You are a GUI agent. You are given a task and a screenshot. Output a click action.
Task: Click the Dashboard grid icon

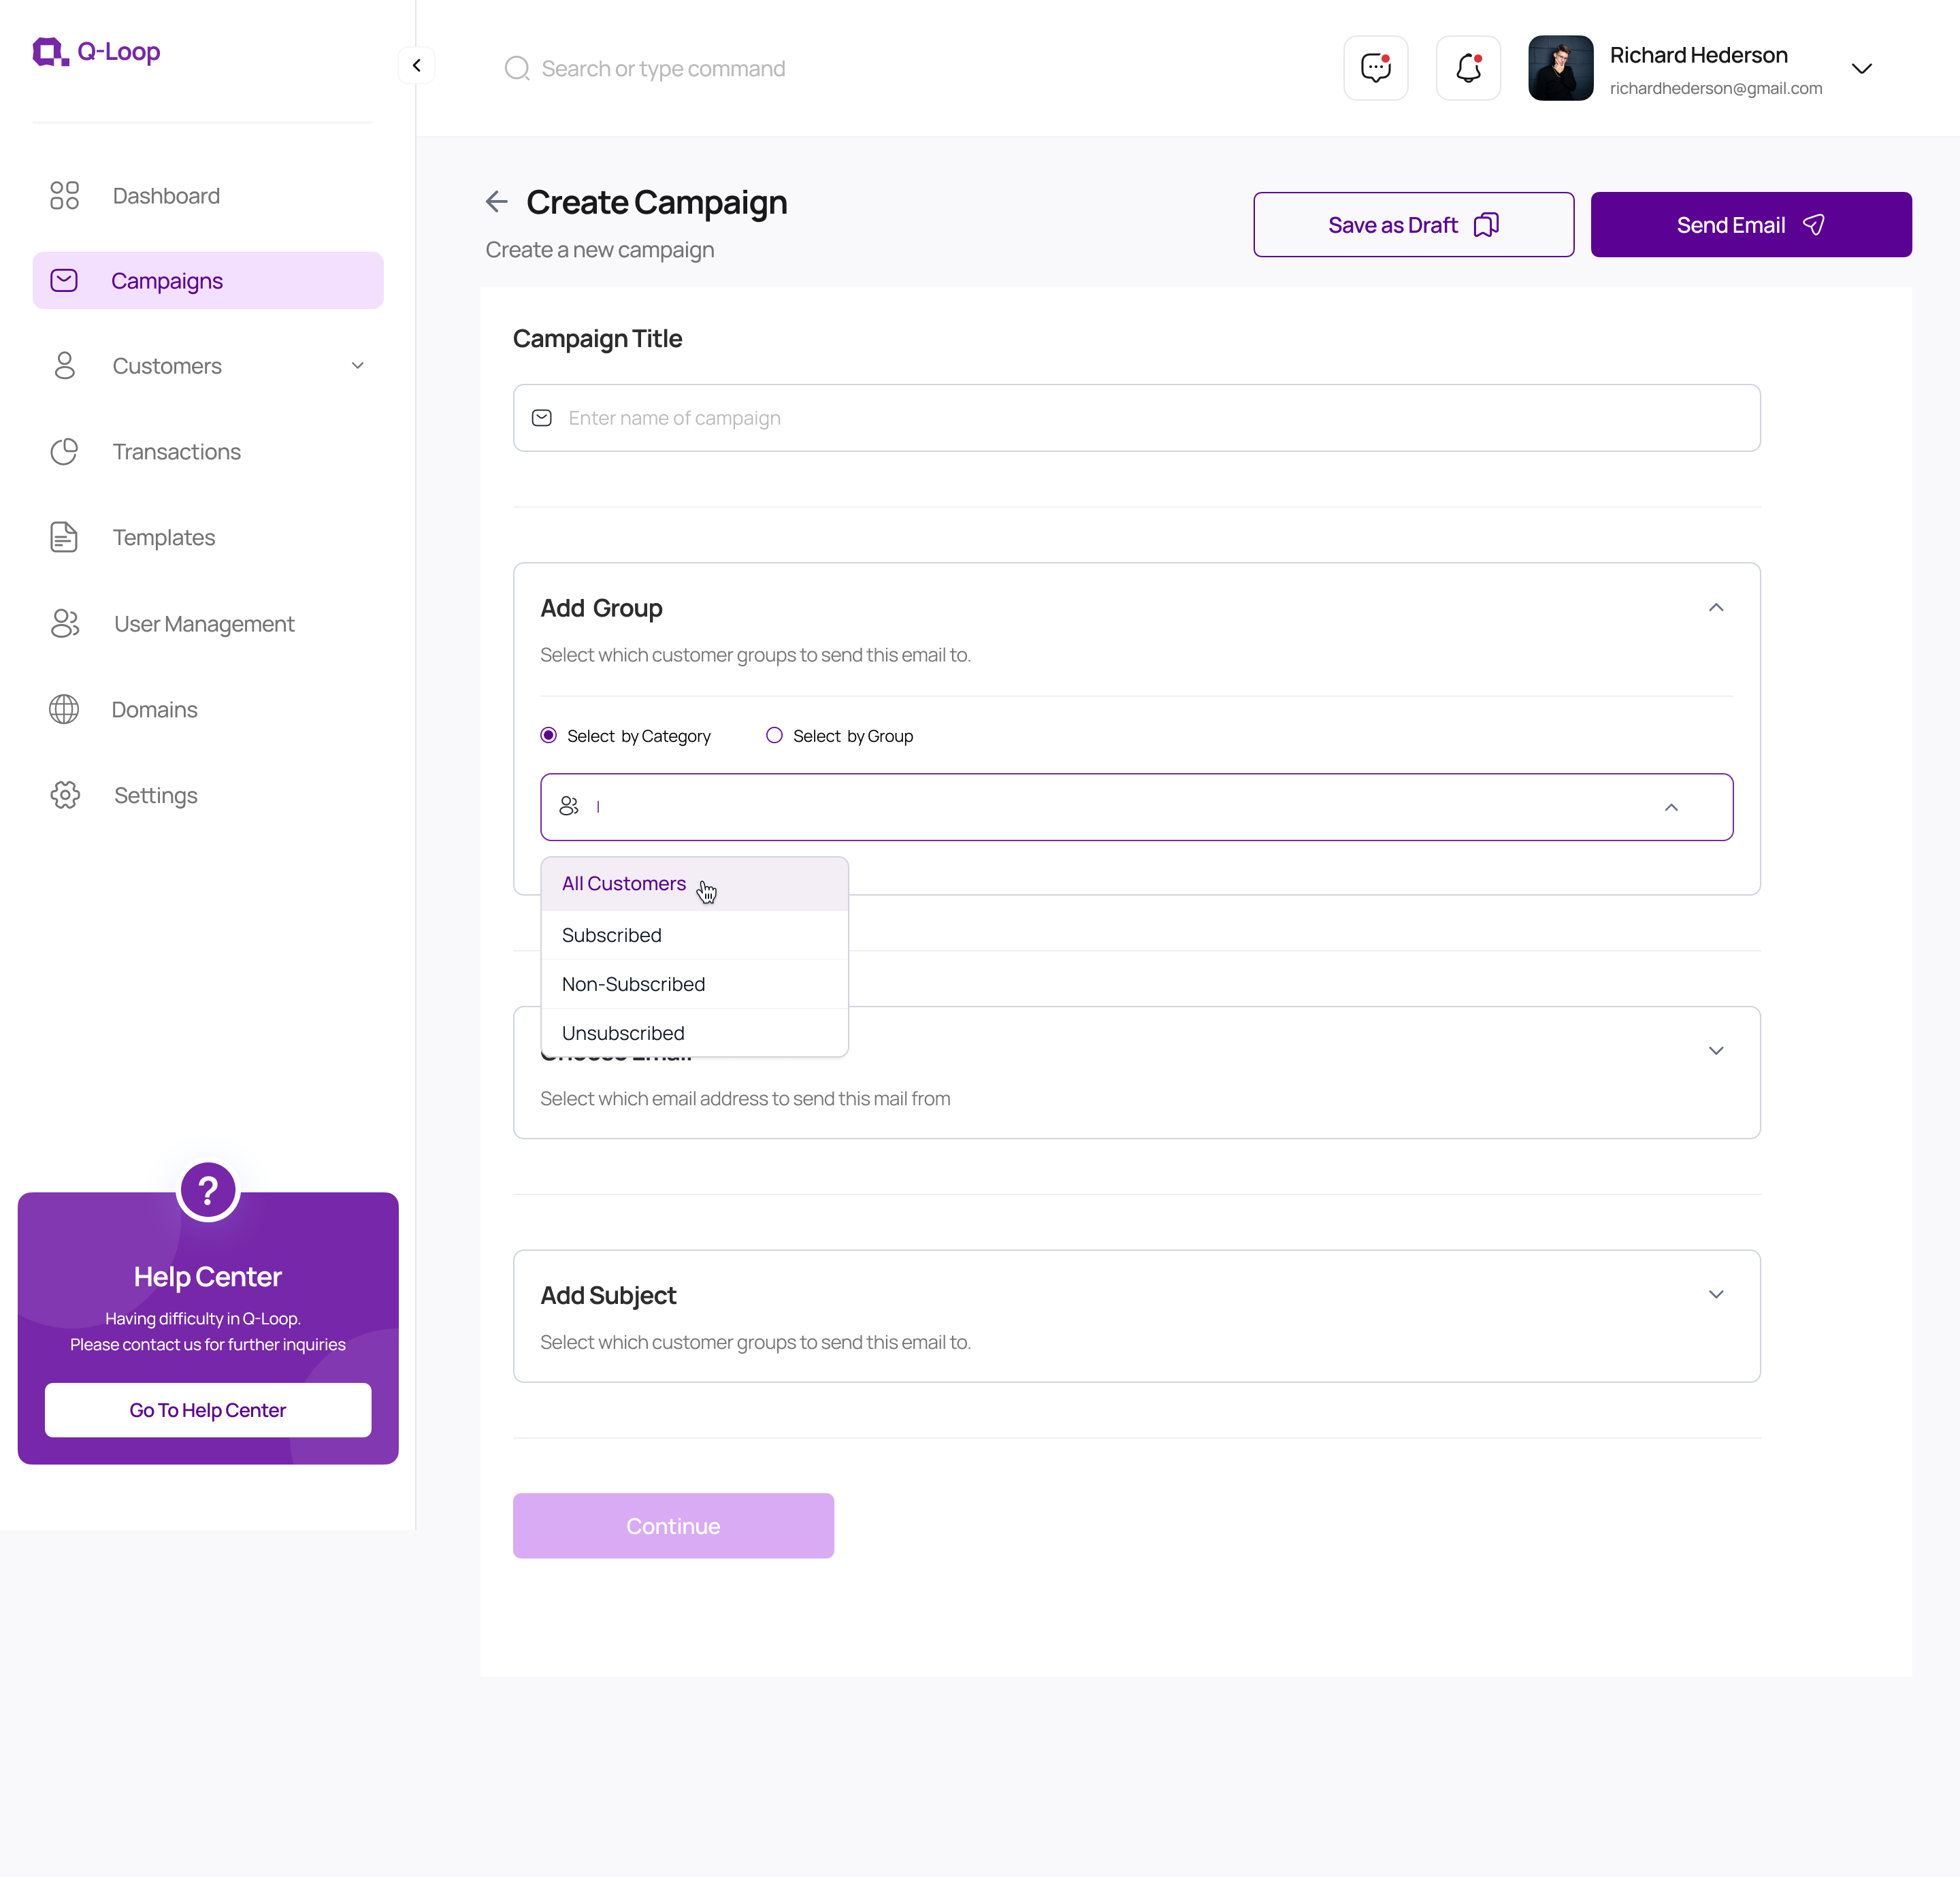pos(64,195)
